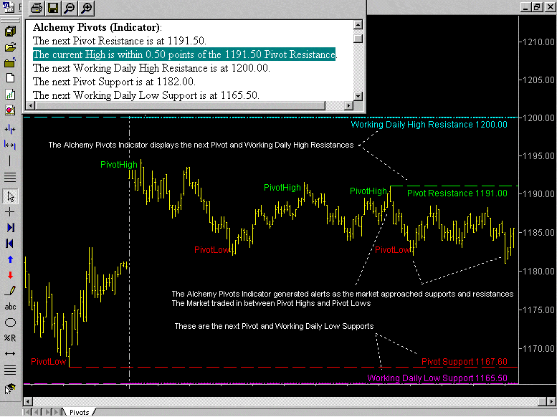This screenshot has height=417, width=557.
Task: Click the stacked floppy disks Save All icon
Action: point(10,32)
